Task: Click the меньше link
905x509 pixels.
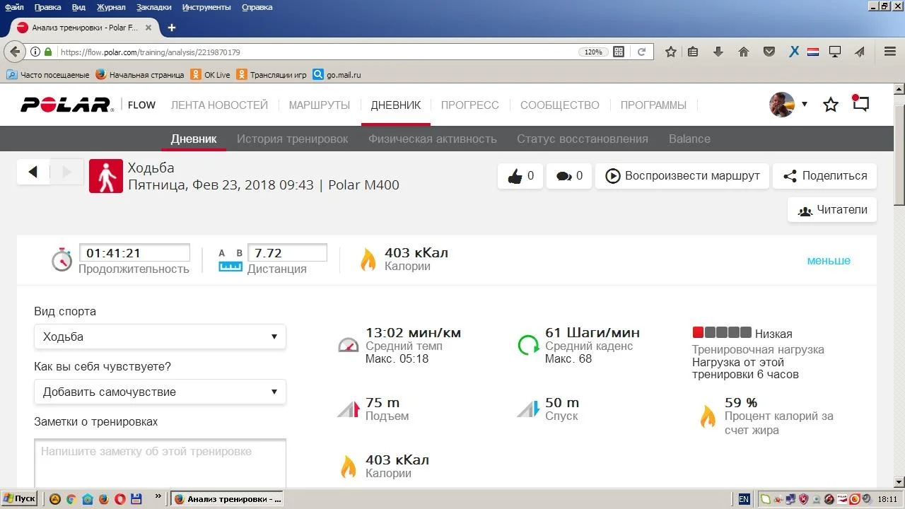Action: tap(829, 260)
